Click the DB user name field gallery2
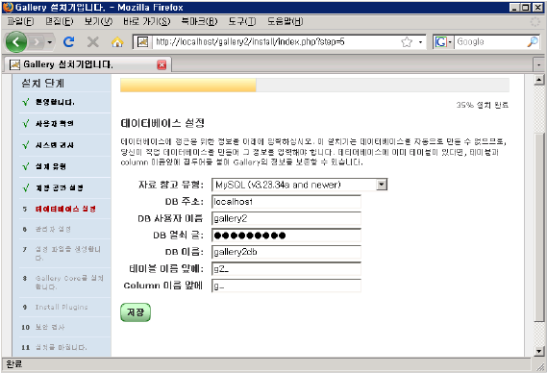The width and height of the screenshot is (547, 373). point(286,218)
